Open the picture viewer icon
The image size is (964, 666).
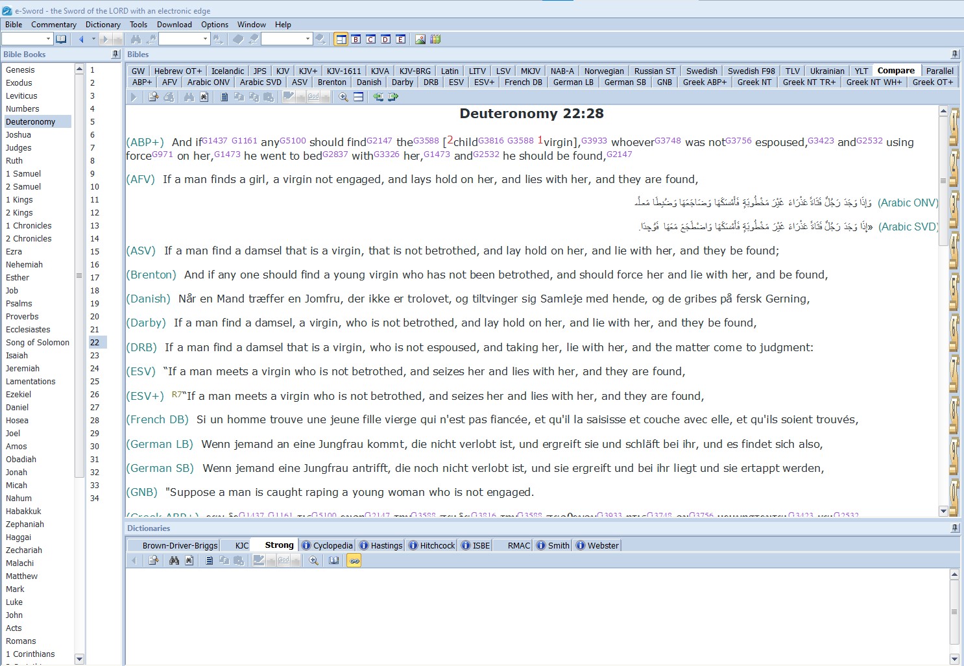click(x=420, y=39)
